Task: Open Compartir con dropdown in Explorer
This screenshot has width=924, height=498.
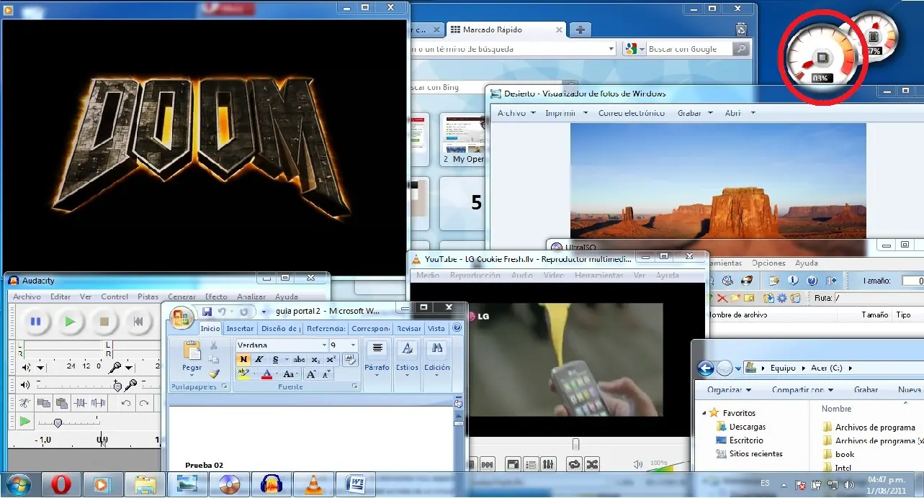Action: tap(802, 389)
